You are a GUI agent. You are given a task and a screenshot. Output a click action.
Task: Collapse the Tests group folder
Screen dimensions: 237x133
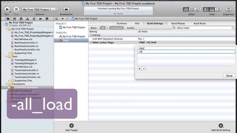[6, 57]
